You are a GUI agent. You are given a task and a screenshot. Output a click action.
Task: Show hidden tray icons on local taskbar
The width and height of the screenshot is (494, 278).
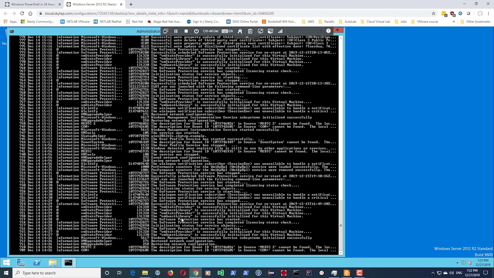click(x=433, y=273)
